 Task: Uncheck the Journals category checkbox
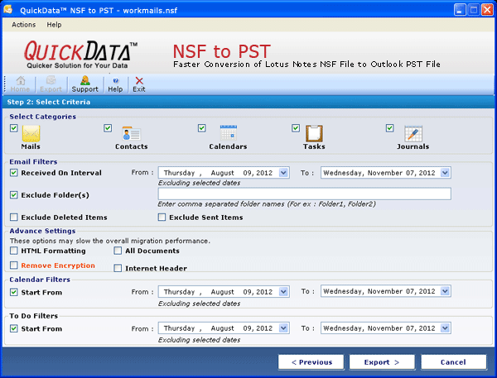pos(390,128)
